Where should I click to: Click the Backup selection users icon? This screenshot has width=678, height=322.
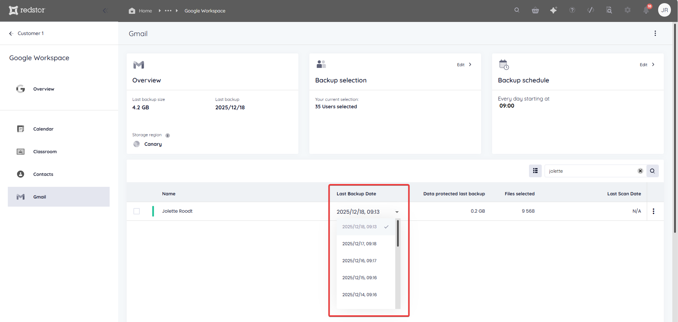pos(321,64)
